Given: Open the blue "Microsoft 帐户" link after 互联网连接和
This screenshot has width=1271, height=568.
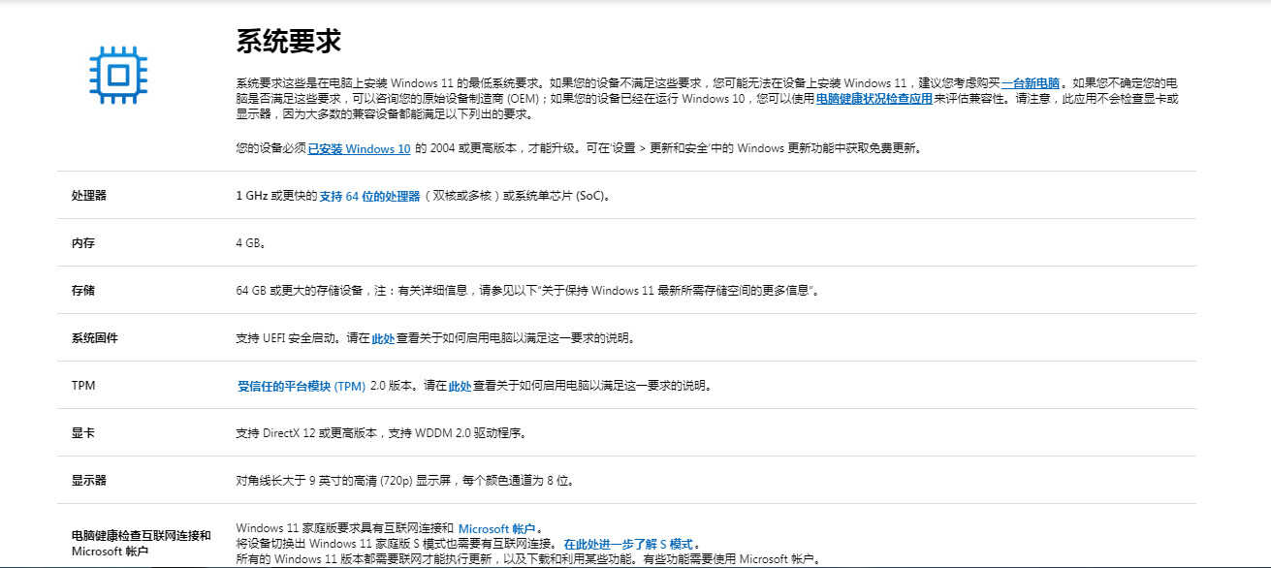Looking at the screenshot, I should click(x=496, y=528).
